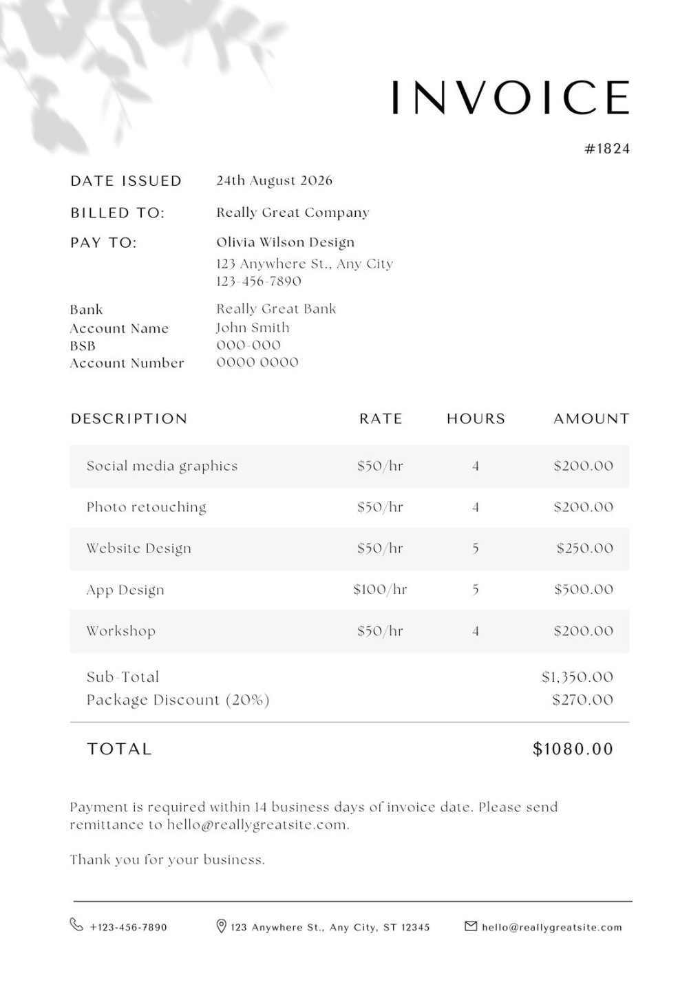
Task: Click hello@reallygreatsite.com in payment note
Action: (257, 824)
